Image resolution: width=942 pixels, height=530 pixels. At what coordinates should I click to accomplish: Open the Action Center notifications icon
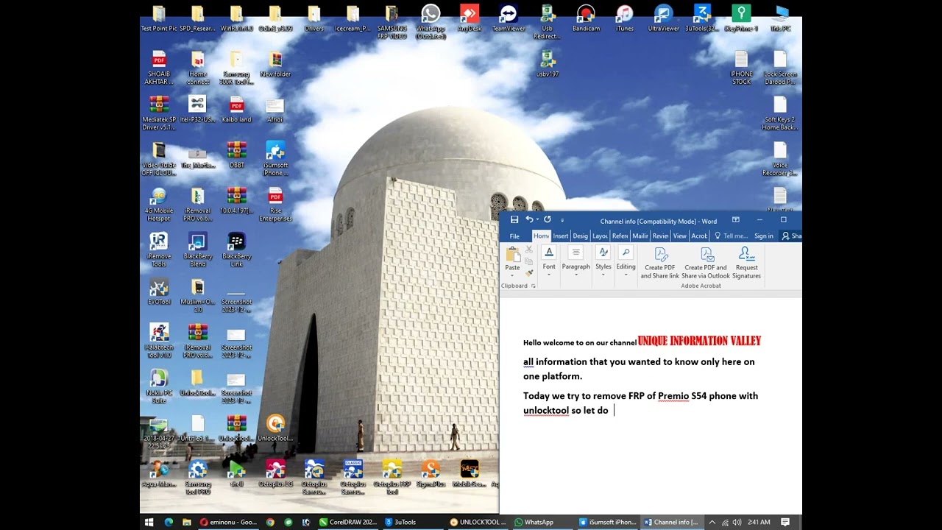[x=785, y=522]
